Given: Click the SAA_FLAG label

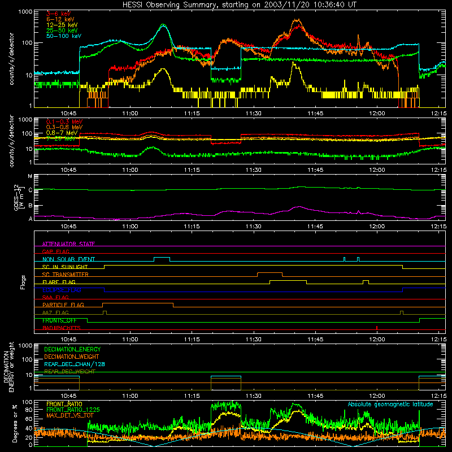Looking at the screenshot, I should coord(55,297).
